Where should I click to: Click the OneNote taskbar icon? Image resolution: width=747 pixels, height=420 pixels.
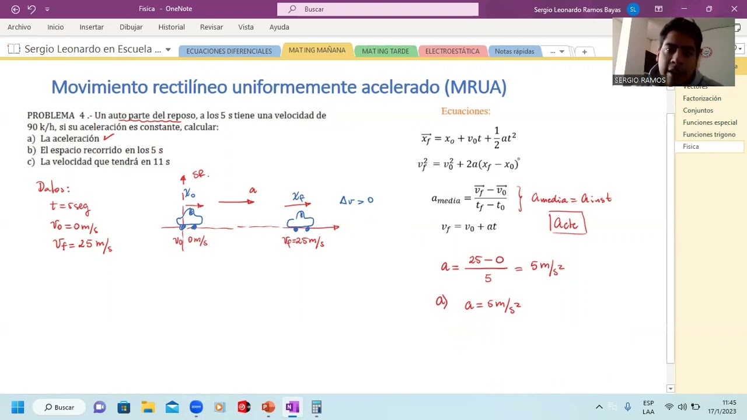(292, 407)
